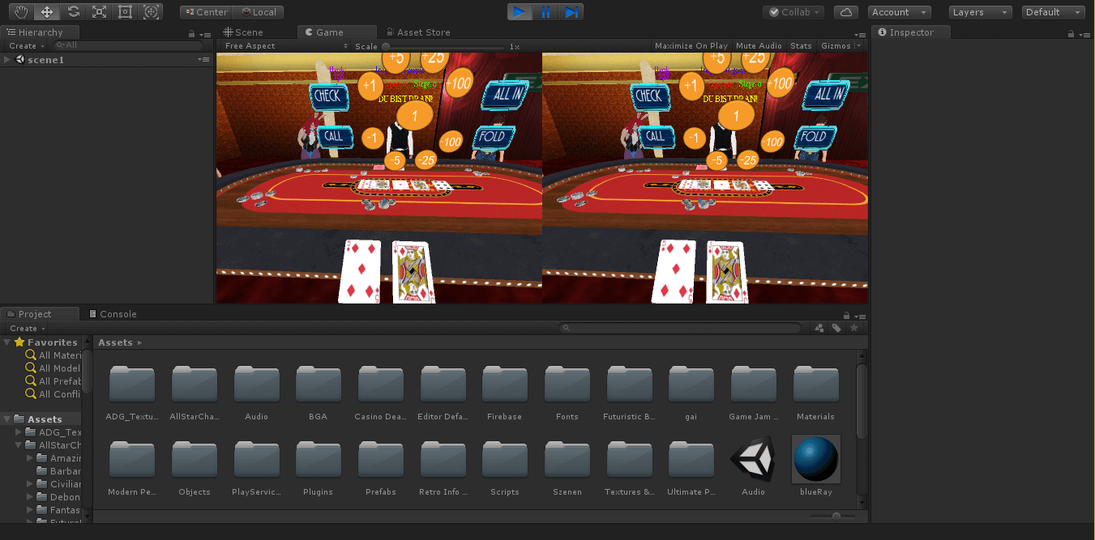Expand the scene1 hierarchy item
Viewport: 1095px width, 540px height.
click(x=7, y=60)
